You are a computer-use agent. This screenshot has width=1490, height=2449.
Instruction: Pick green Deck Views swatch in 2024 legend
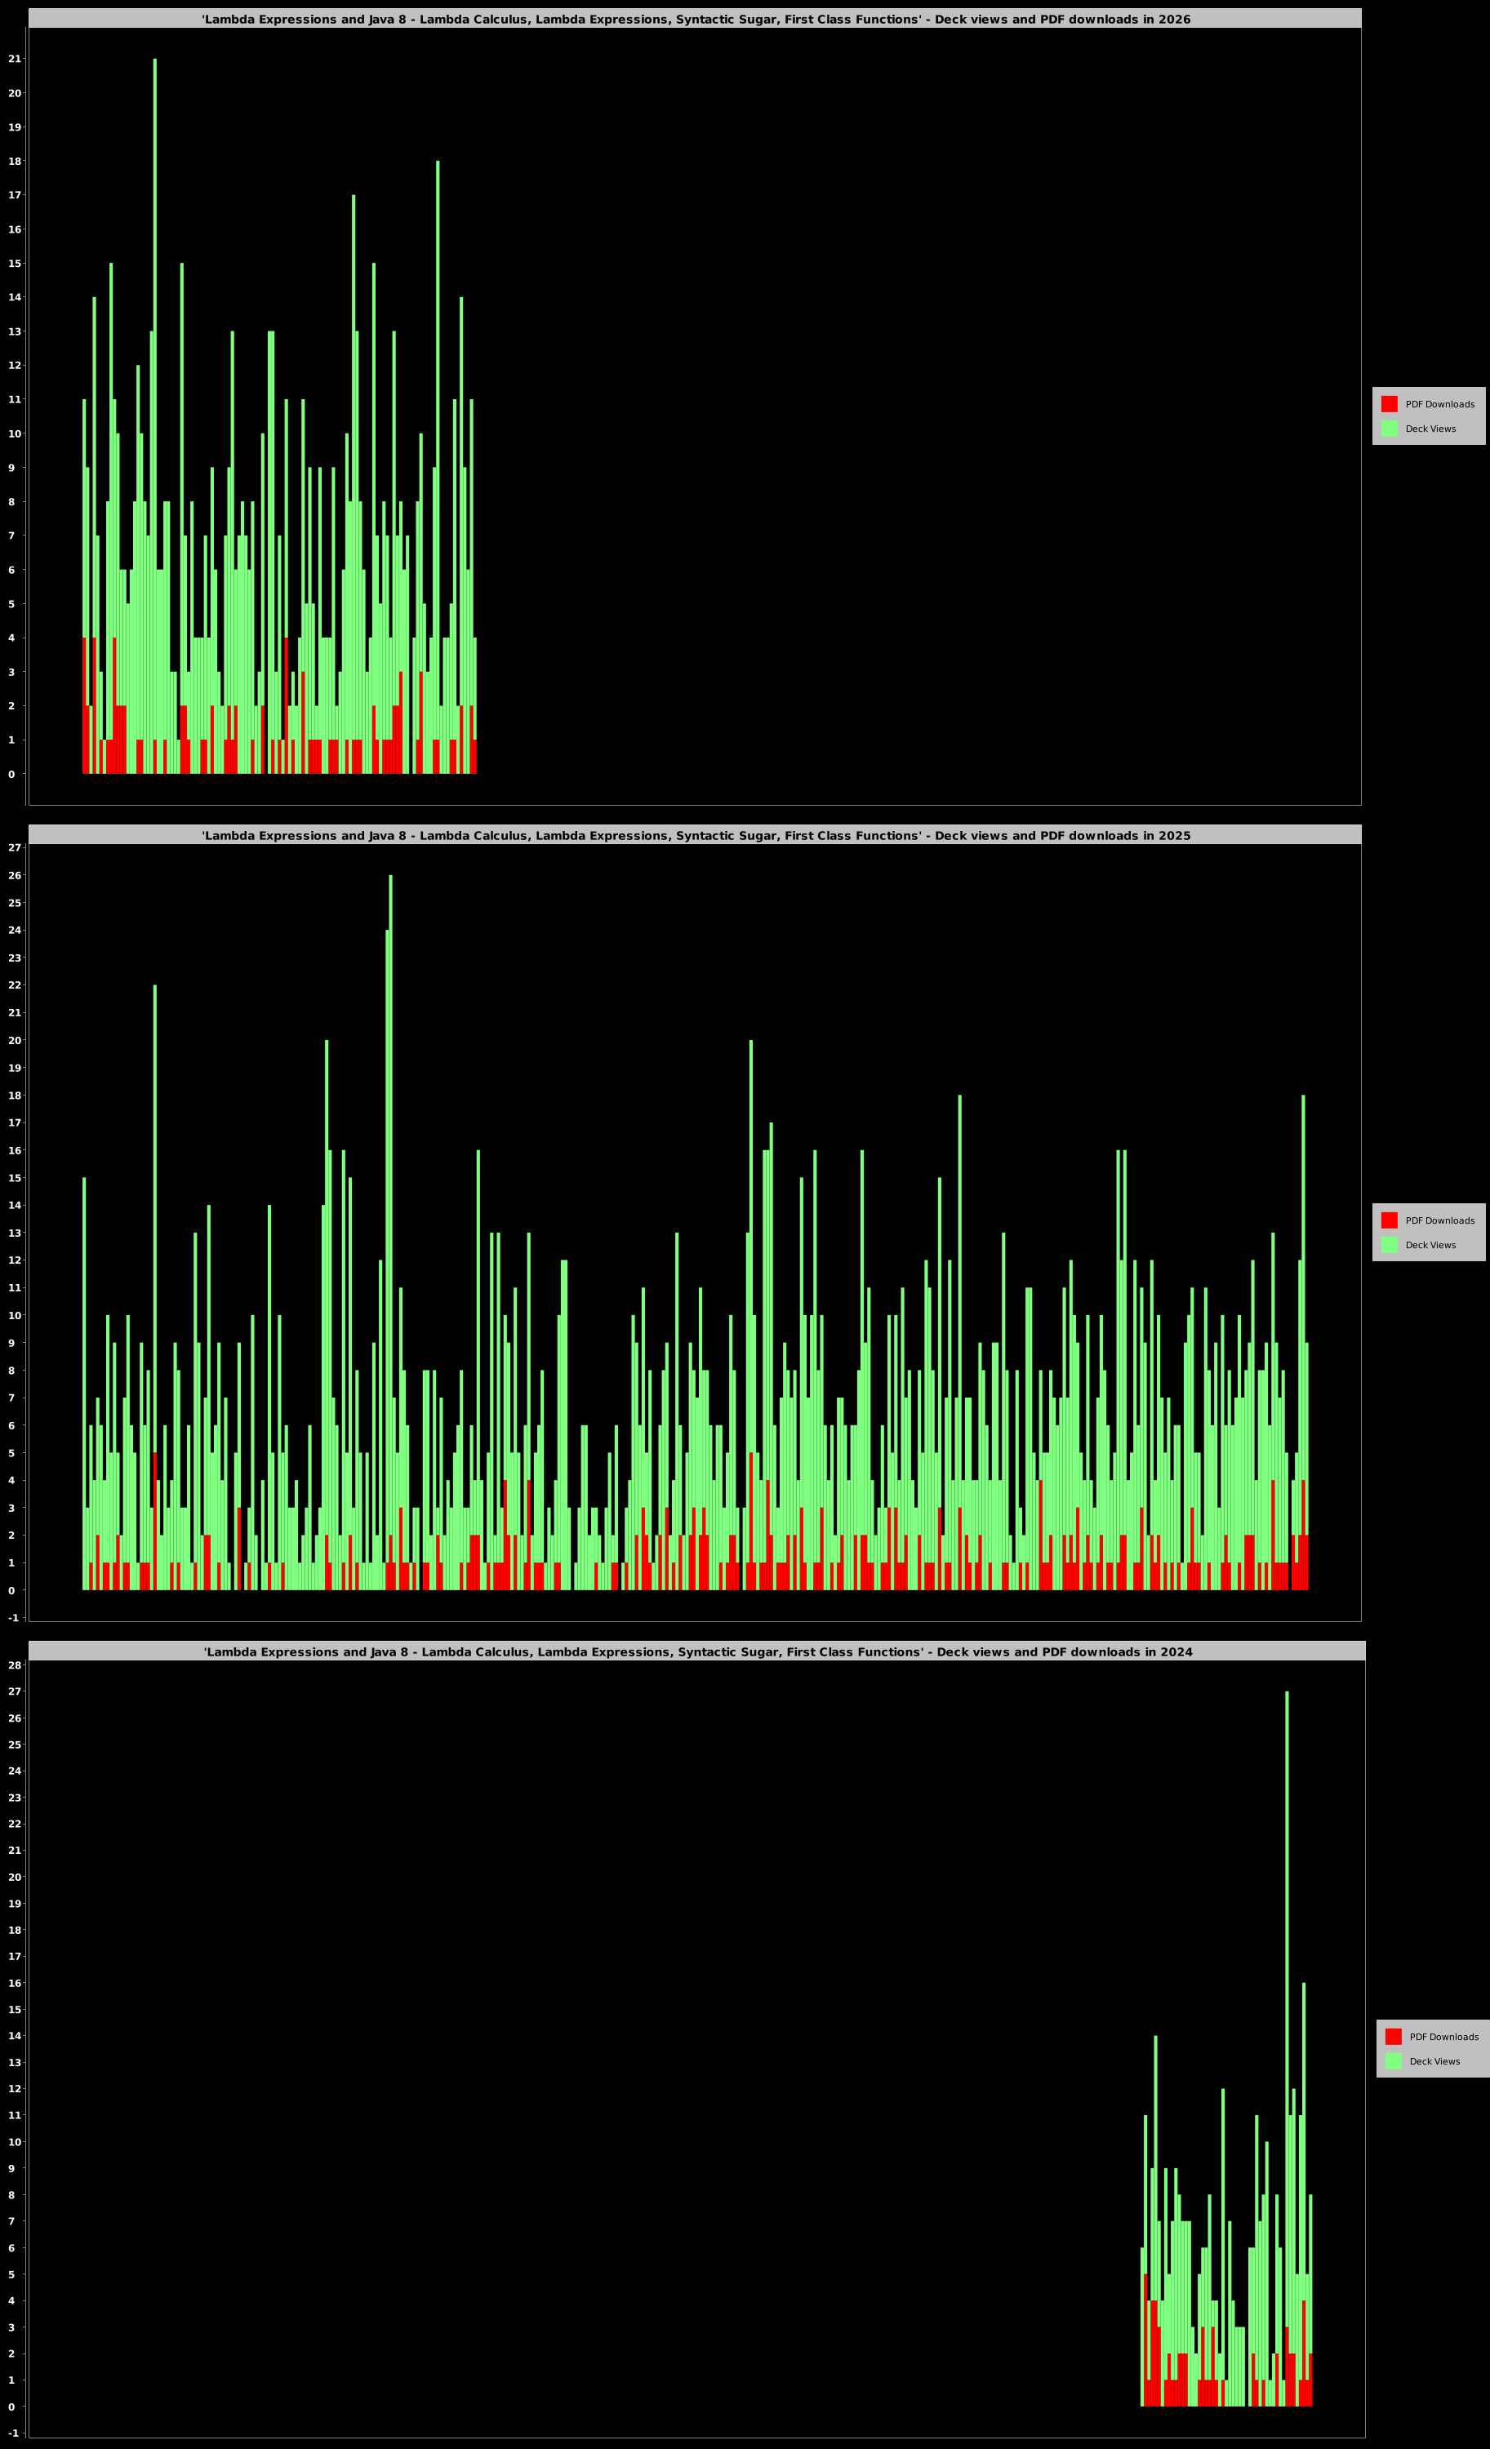[1393, 2060]
